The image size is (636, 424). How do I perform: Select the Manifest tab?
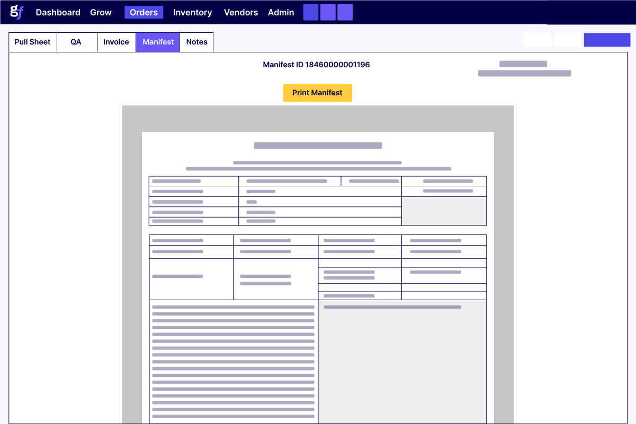pyautogui.click(x=158, y=42)
